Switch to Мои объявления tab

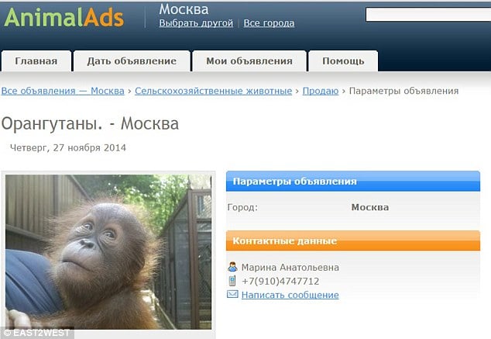pos(249,61)
